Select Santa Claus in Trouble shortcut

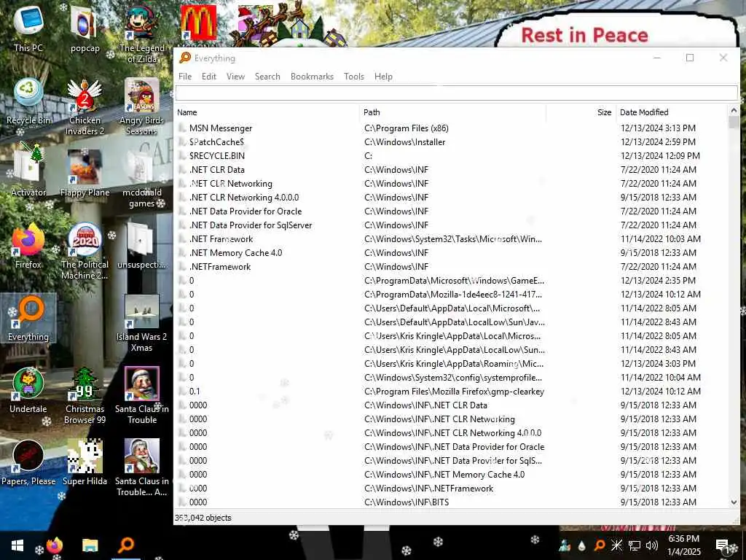pos(142,396)
